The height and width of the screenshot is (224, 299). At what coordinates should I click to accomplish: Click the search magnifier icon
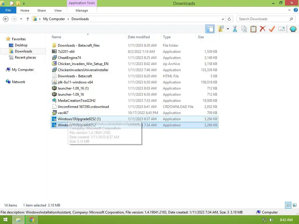(x=291, y=19)
